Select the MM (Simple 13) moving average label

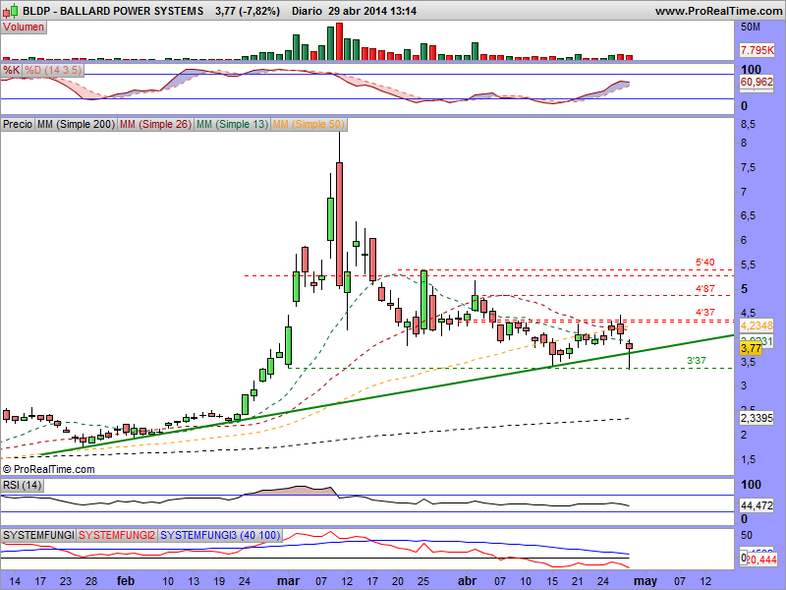232,124
